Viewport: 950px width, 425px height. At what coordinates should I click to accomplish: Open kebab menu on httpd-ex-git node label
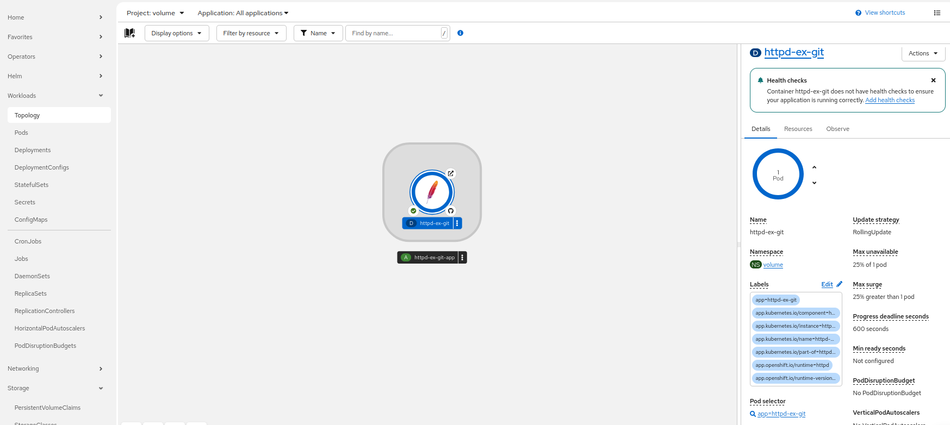pos(457,223)
